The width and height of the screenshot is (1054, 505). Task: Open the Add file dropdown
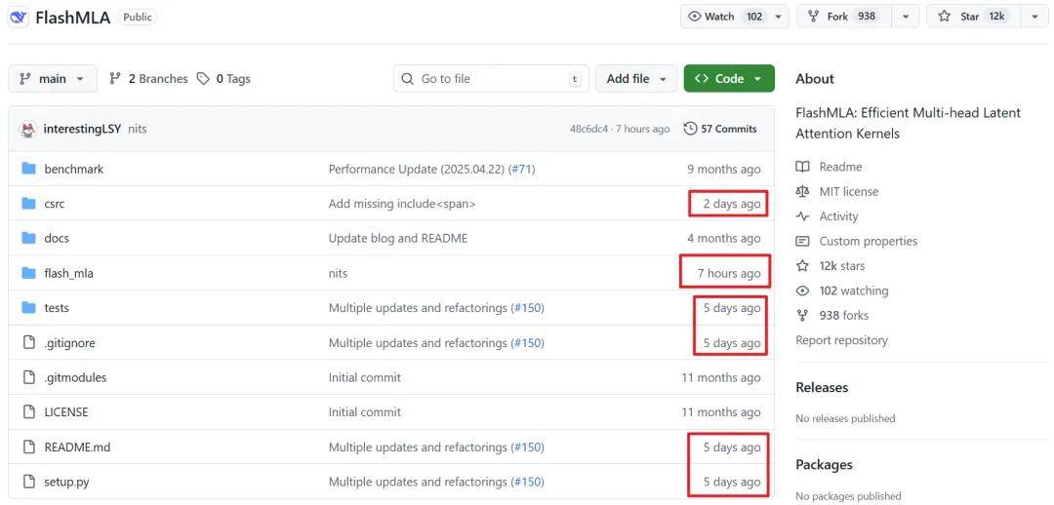(x=636, y=79)
